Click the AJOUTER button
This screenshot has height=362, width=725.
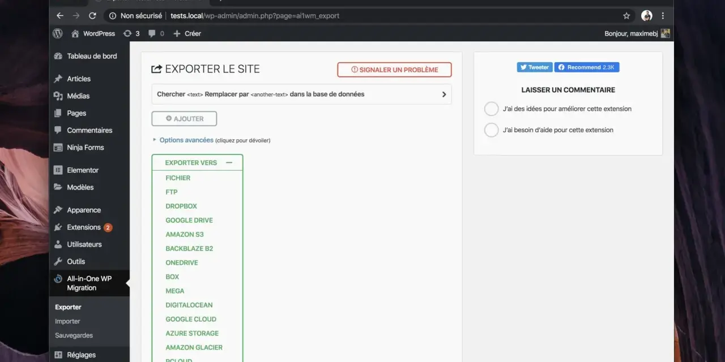(x=184, y=119)
